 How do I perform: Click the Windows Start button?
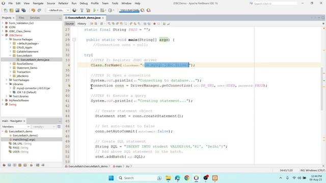[111, 178]
